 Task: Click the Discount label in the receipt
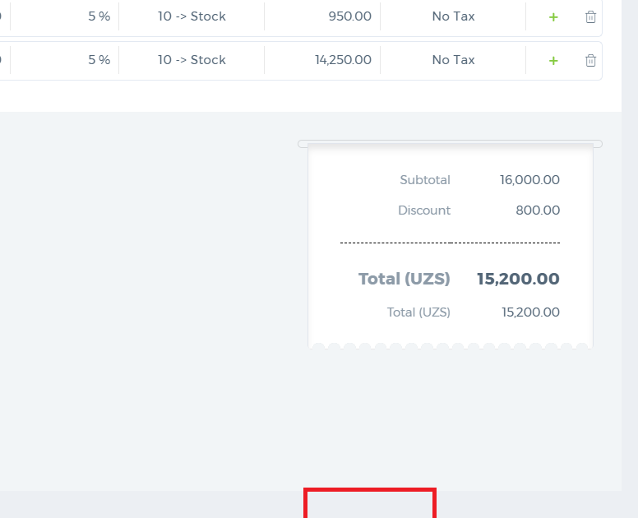[424, 210]
